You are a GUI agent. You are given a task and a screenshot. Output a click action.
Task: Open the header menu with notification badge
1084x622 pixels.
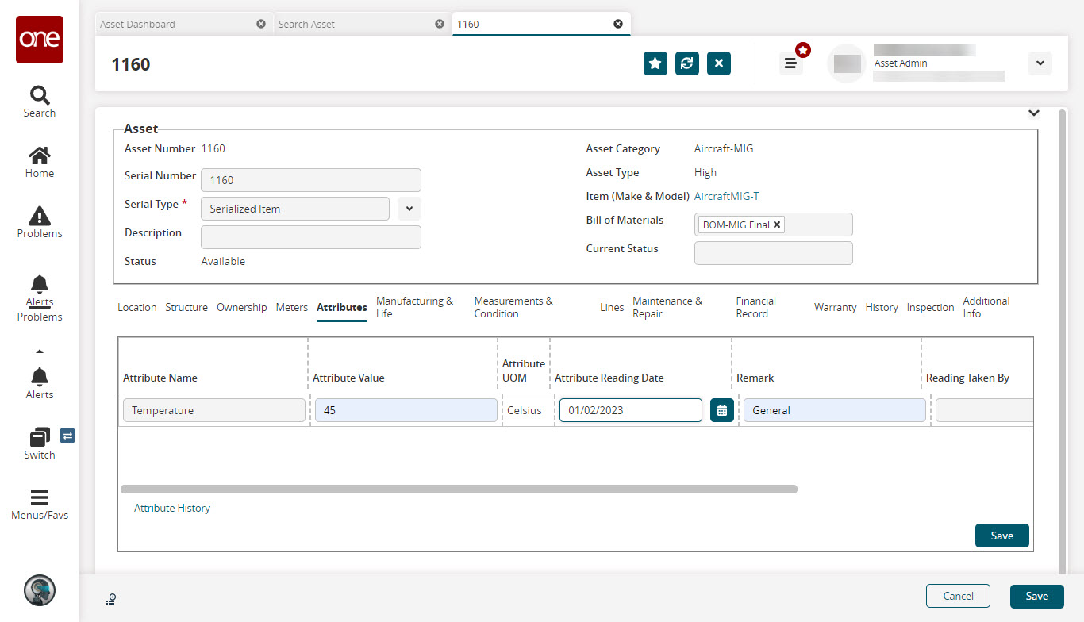point(790,63)
